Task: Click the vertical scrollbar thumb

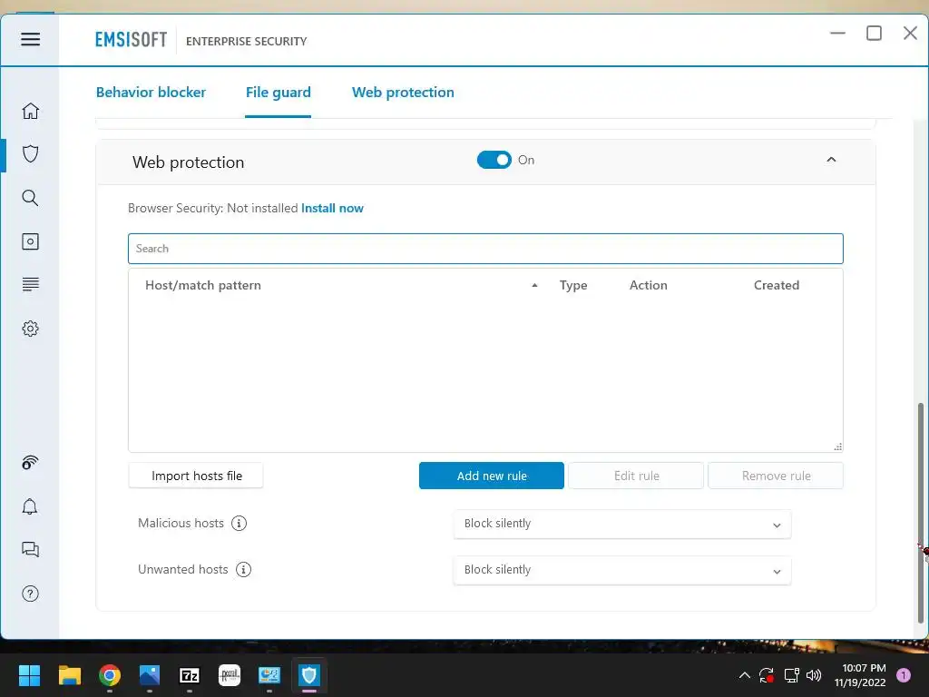Action: 920,513
